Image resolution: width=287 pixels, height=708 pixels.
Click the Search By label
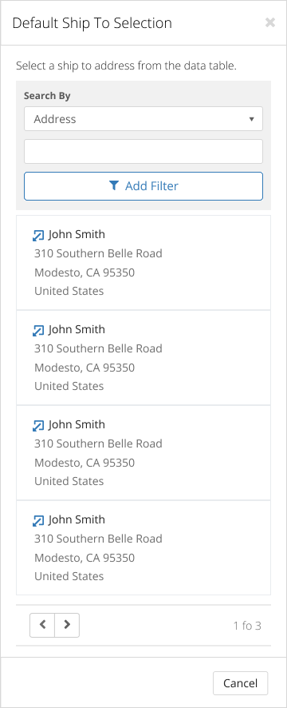[x=47, y=96]
